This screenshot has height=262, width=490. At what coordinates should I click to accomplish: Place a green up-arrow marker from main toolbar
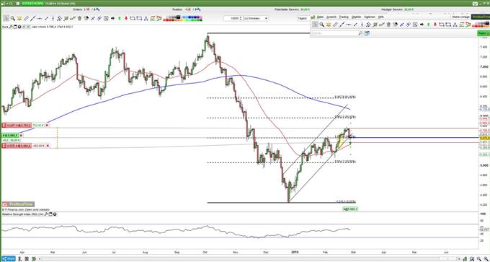pos(120,18)
